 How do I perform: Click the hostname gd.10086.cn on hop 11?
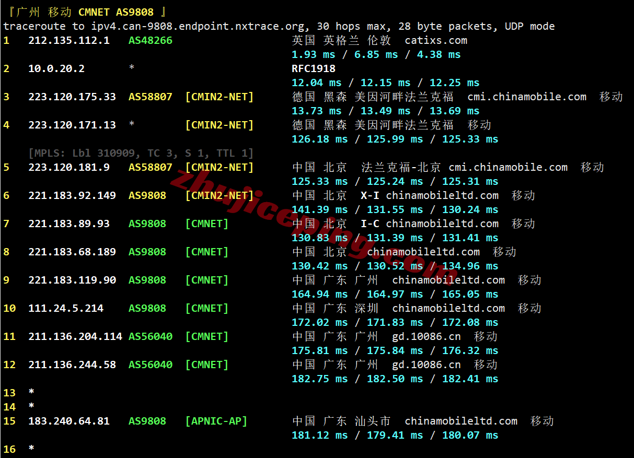coord(426,336)
